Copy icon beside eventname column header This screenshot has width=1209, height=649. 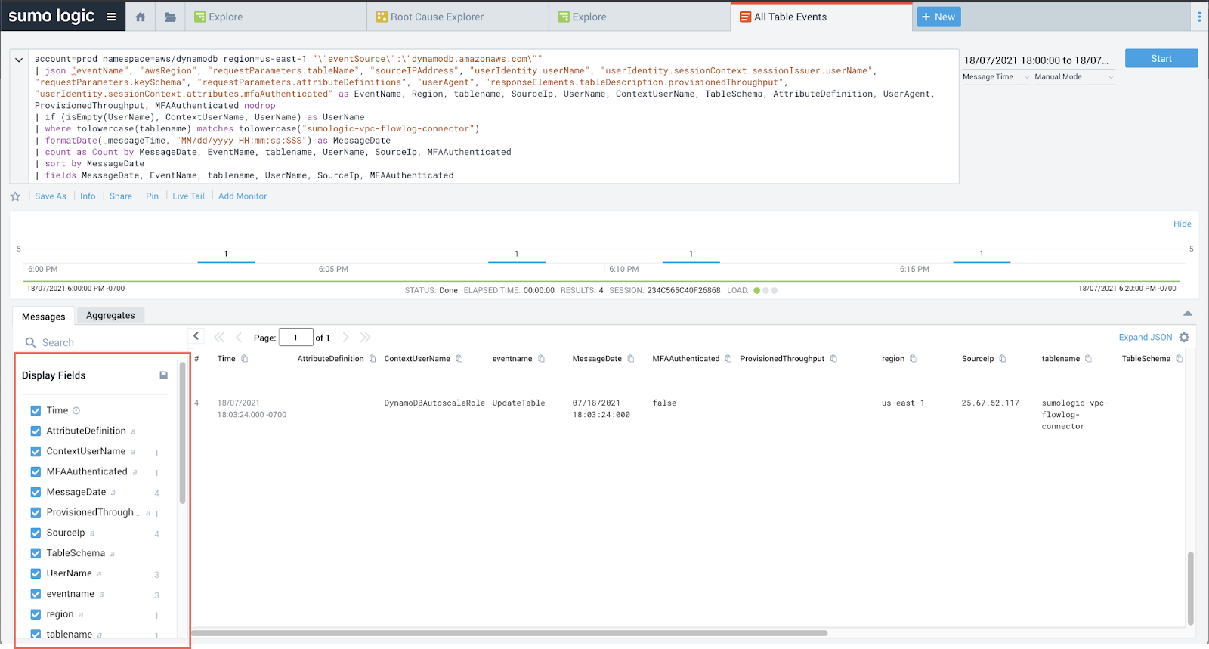pyautogui.click(x=541, y=359)
